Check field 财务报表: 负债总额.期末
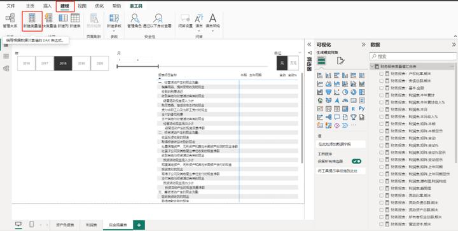 point(382,81)
